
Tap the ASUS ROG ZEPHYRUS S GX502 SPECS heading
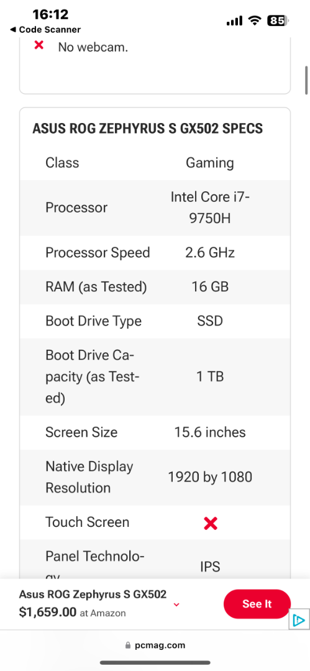tap(148, 129)
